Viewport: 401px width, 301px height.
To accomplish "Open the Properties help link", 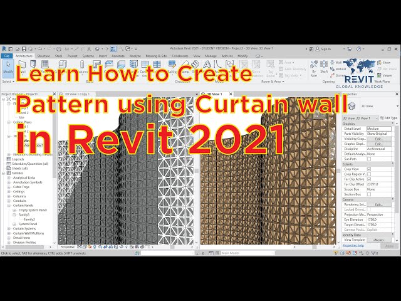I will [x=353, y=245].
